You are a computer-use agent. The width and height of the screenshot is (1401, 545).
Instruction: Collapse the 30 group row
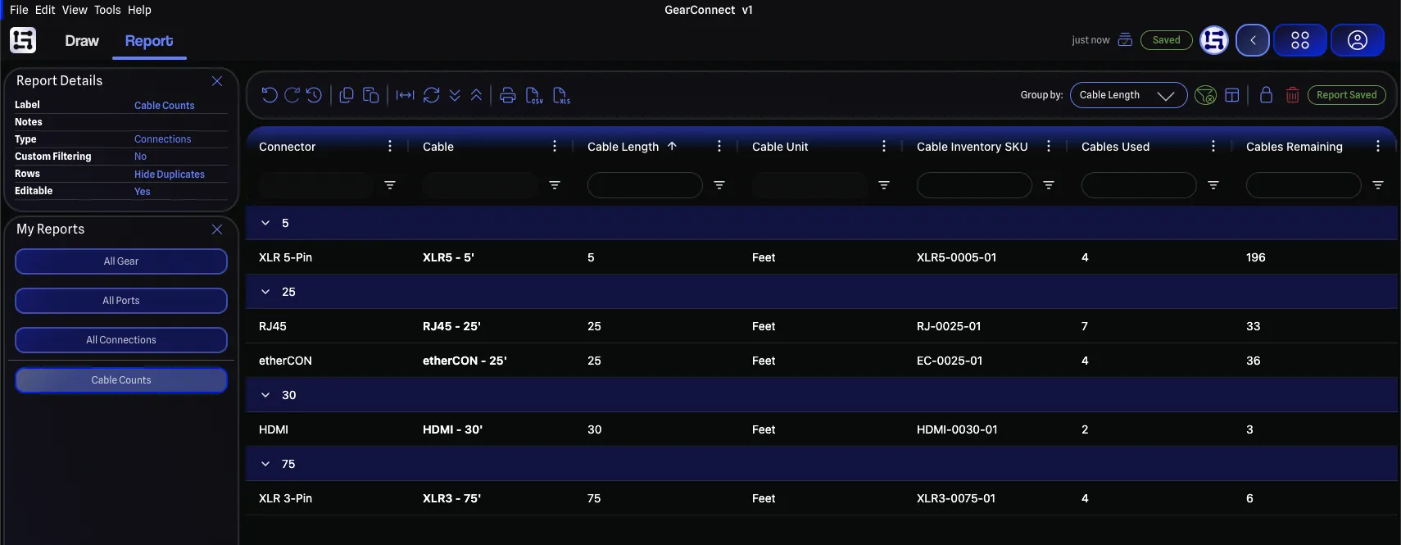(265, 395)
